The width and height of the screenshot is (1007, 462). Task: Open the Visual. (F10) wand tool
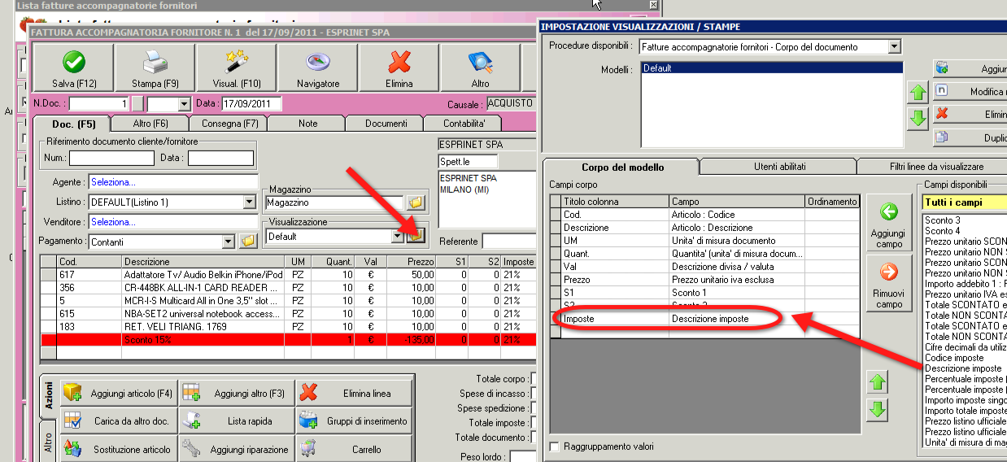(x=237, y=68)
